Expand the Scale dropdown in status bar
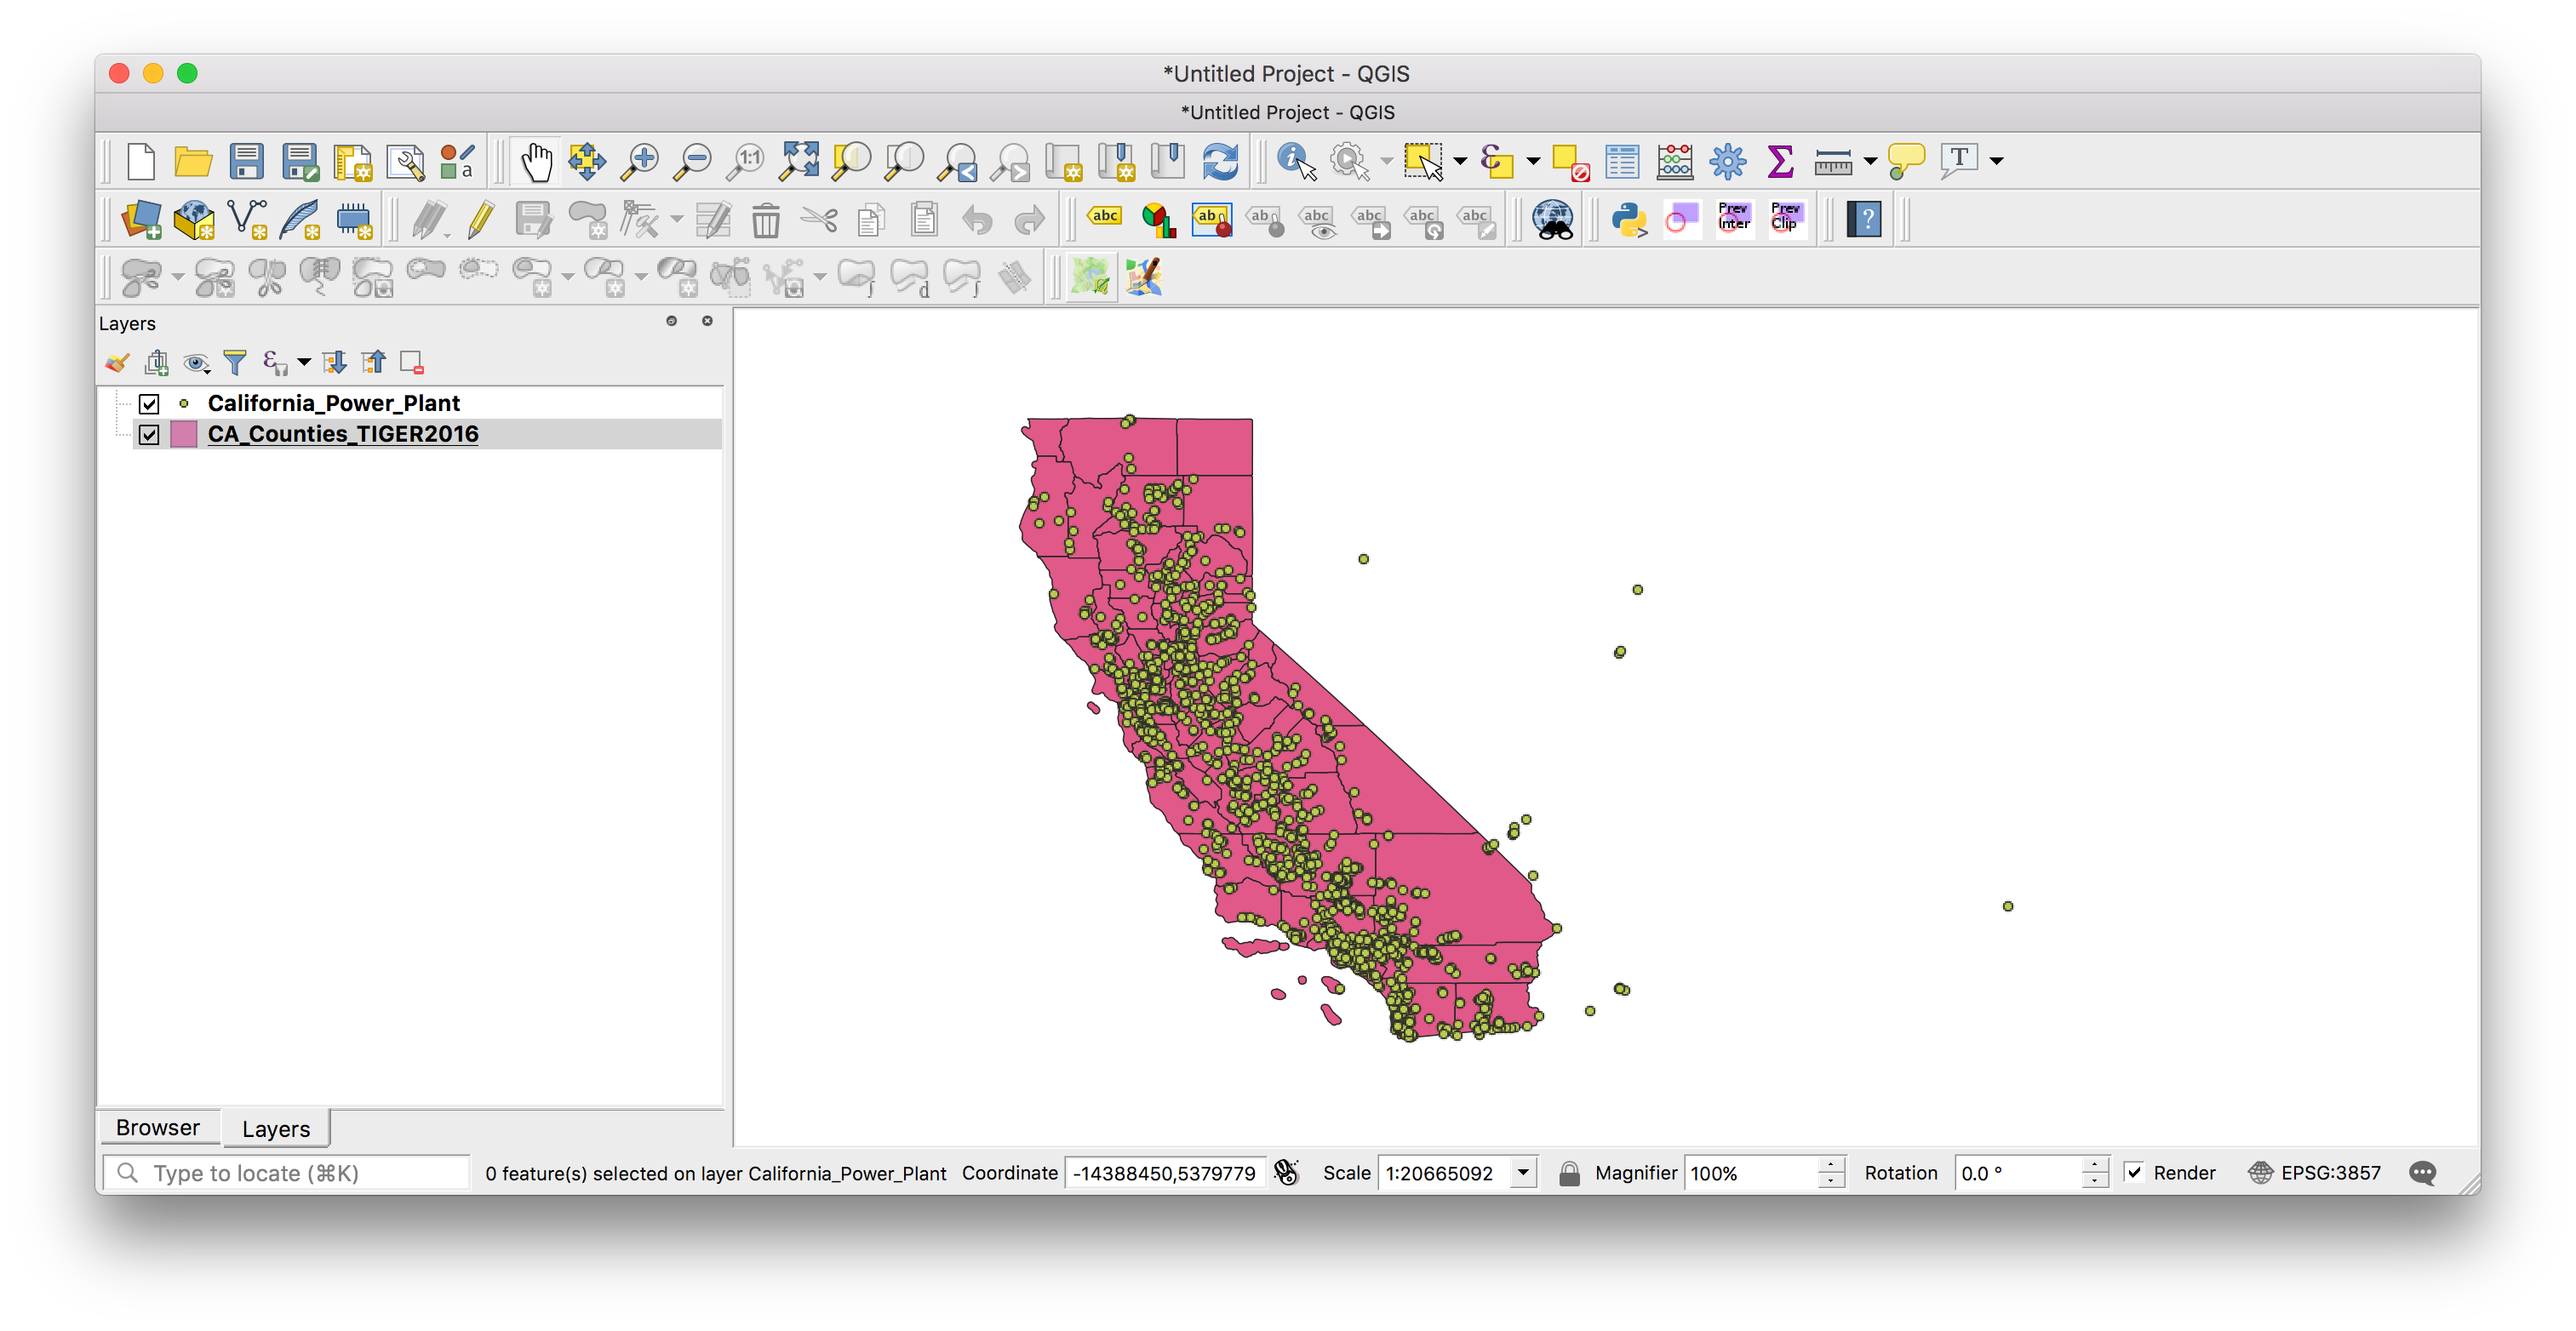This screenshot has width=2576, height=1331. 1528,1173
